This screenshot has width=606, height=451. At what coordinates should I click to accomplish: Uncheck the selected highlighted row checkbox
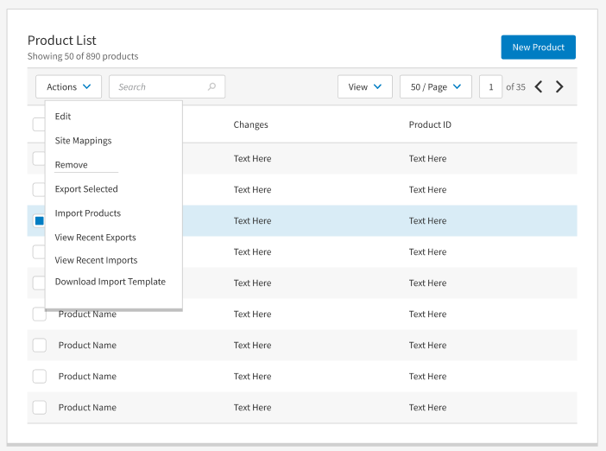point(39,221)
